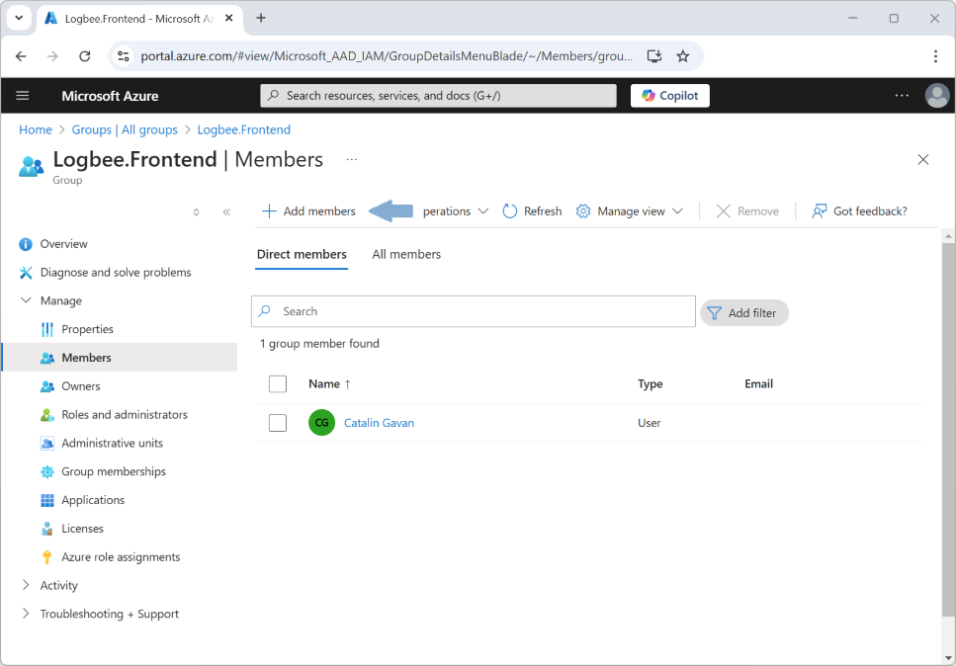The height and width of the screenshot is (666, 956).
Task: Bookmark this page with star icon
Action: (x=682, y=56)
